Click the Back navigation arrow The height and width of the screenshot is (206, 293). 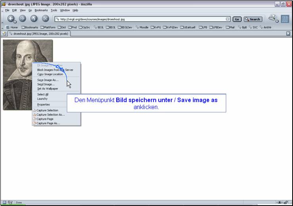[x=11, y=19]
